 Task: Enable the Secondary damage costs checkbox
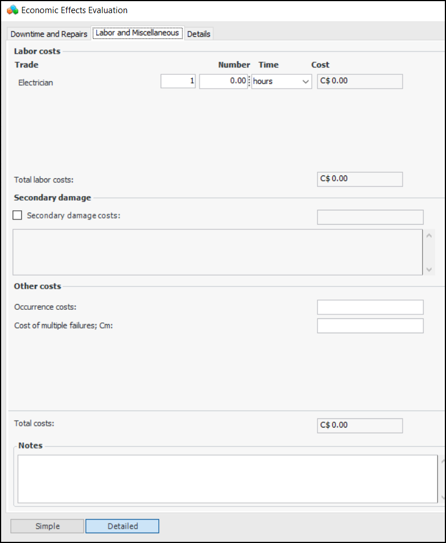[x=18, y=215]
